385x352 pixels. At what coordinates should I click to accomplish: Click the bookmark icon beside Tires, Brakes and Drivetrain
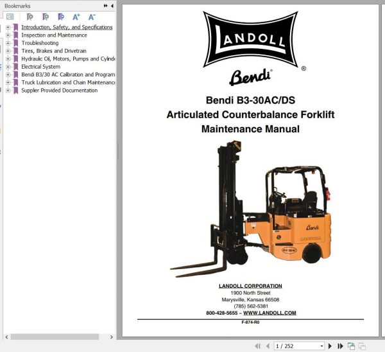(15, 51)
